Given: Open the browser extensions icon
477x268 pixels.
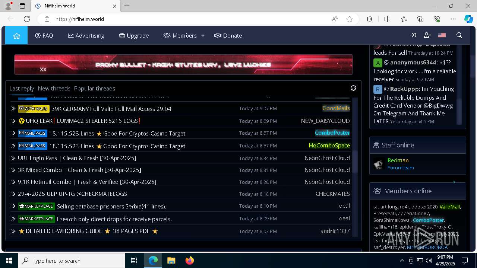Looking at the screenshot, I should click(369, 19).
